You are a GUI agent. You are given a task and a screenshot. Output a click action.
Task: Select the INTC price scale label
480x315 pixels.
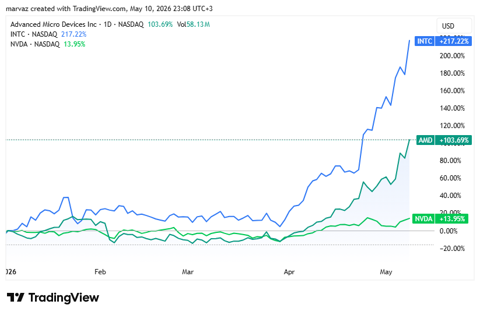point(424,41)
